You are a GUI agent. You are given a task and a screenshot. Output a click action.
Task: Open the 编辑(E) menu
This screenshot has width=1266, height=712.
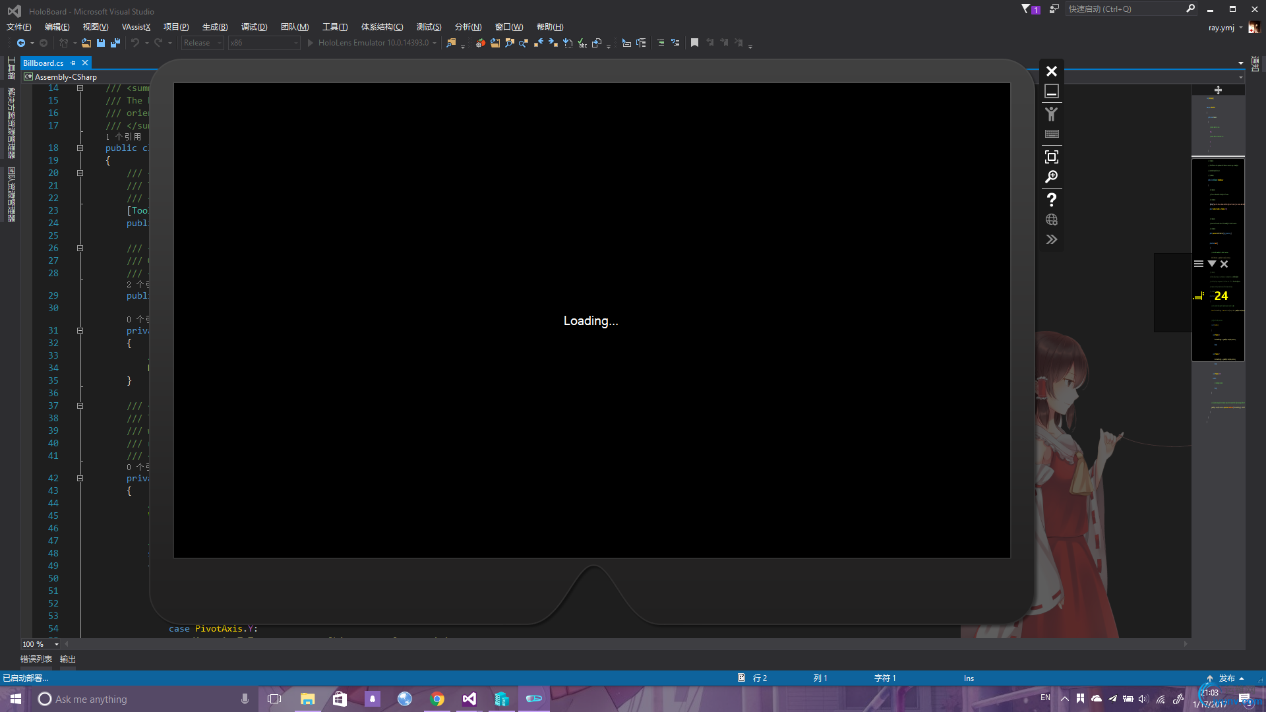tap(57, 27)
